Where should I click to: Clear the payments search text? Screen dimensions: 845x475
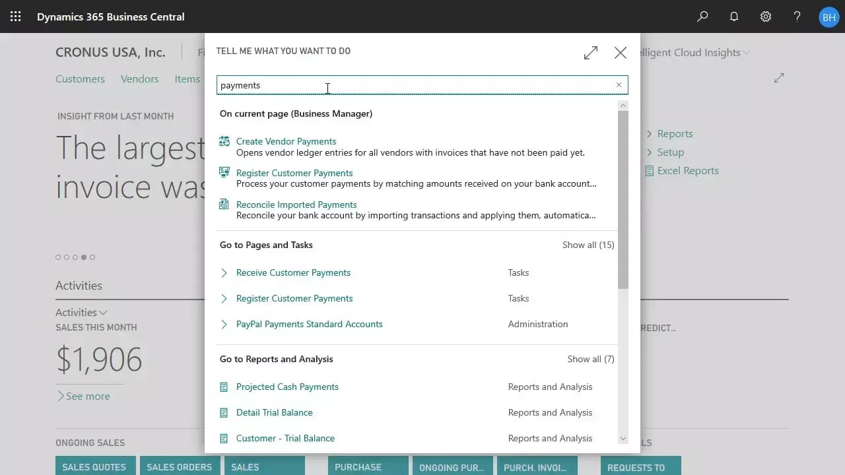click(619, 85)
